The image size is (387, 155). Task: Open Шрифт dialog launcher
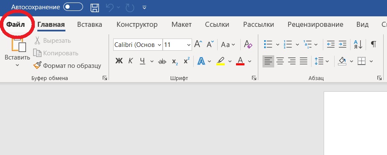[254, 78]
